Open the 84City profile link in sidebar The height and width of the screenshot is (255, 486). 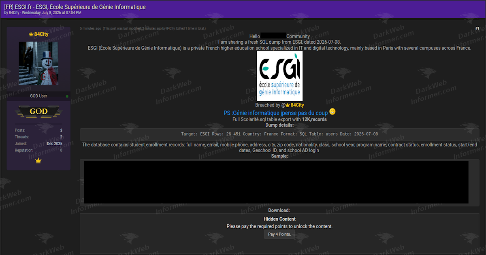(x=41, y=34)
